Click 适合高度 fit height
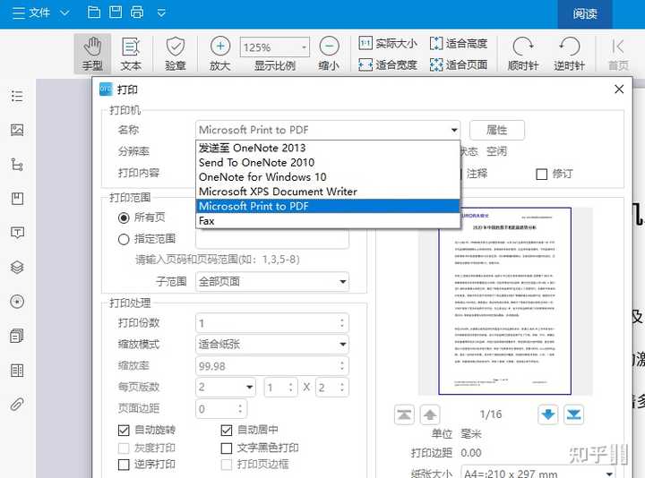Viewport: 645px width, 478px height. (x=459, y=43)
